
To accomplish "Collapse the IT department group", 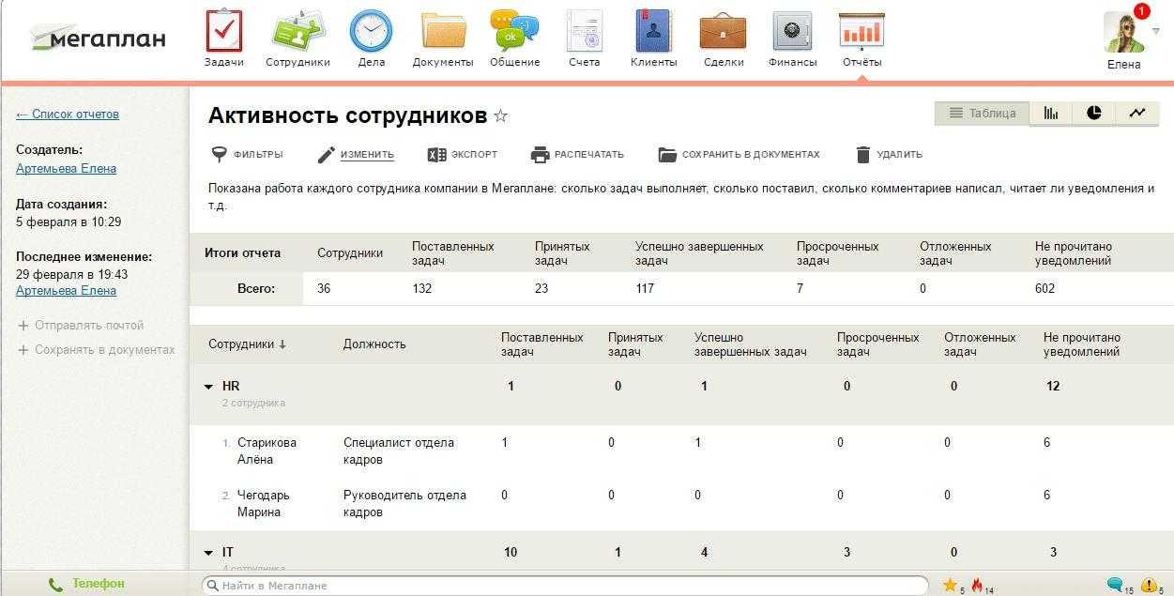I will [208, 553].
